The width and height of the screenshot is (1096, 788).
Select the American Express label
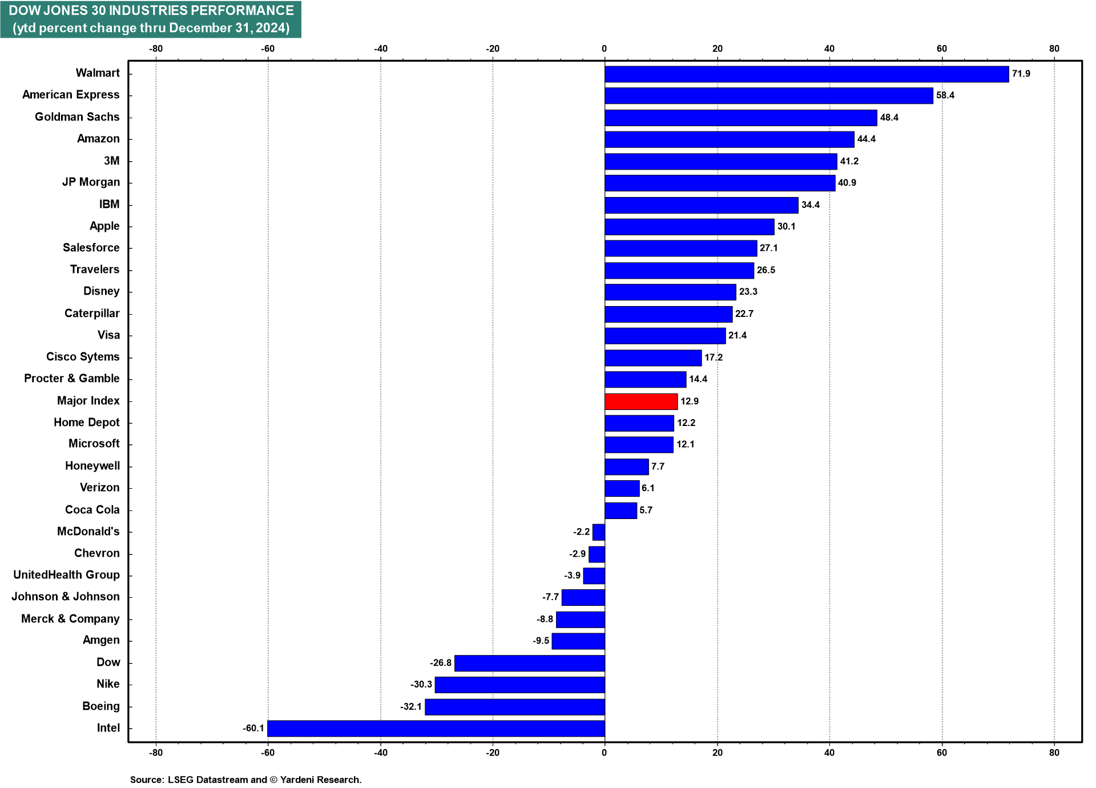[x=71, y=95]
